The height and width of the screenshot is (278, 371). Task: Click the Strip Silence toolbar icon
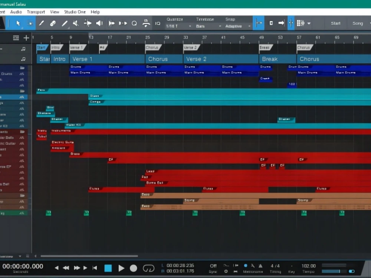111,23
